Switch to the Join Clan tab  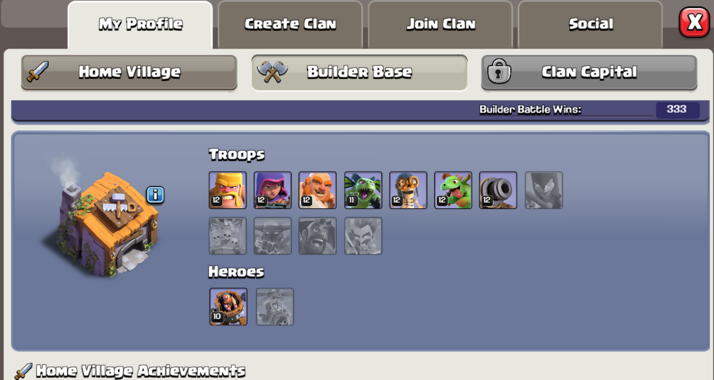(440, 25)
